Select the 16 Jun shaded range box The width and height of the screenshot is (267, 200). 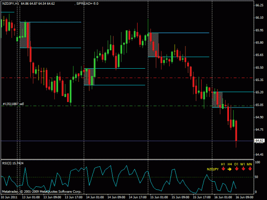click(217, 100)
